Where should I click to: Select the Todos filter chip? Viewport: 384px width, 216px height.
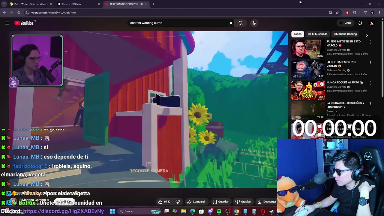click(298, 34)
